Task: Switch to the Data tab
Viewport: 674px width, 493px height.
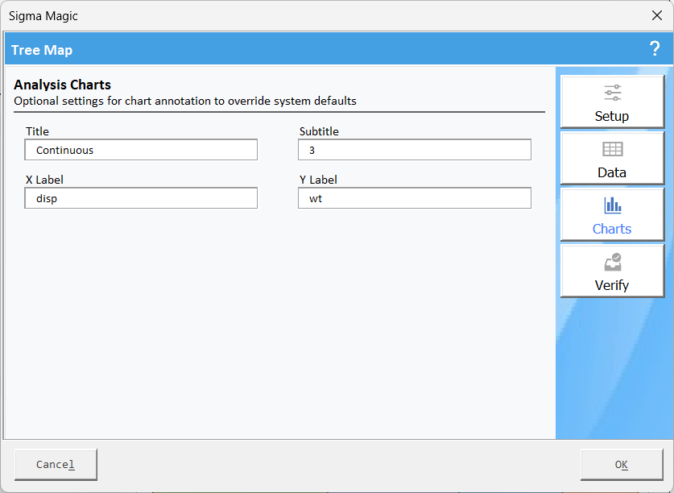Action: pyautogui.click(x=612, y=159)
